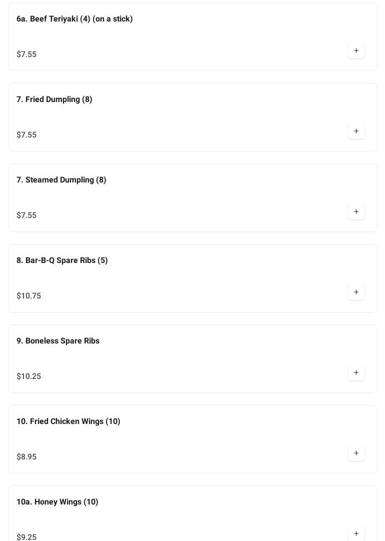Screen dimensions: 385x541
Task: Click the $9.25 Honey Wings price
Action: (x=26, y=537)
